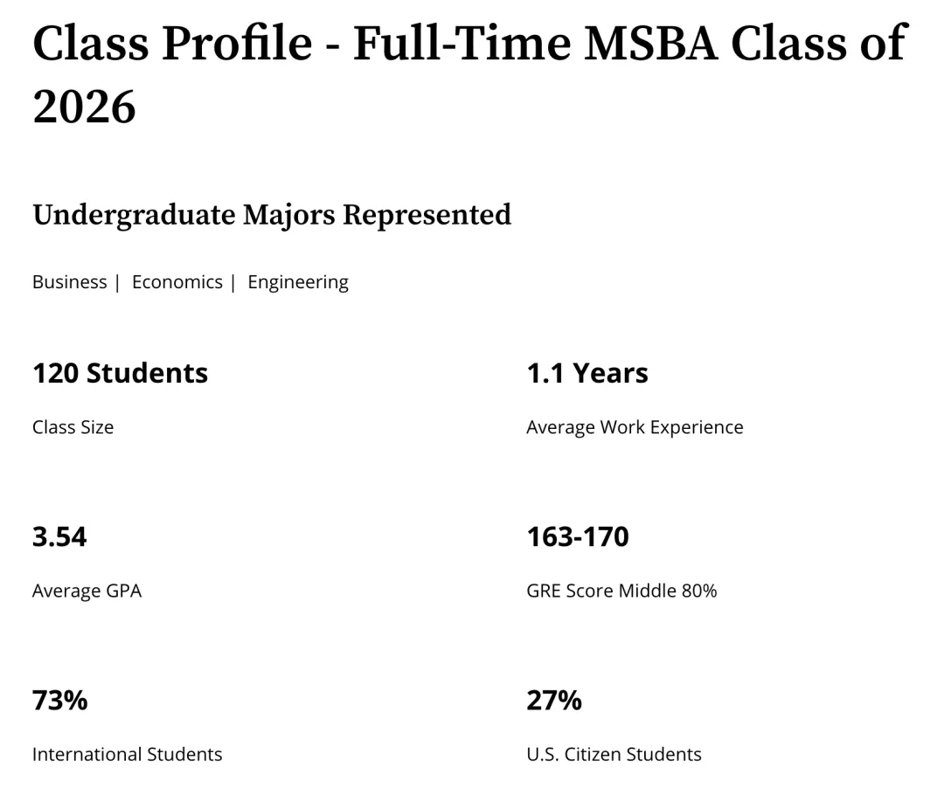Click the International Students label
Viewport: 944px width, 795px height.
[x=127, y=754]
